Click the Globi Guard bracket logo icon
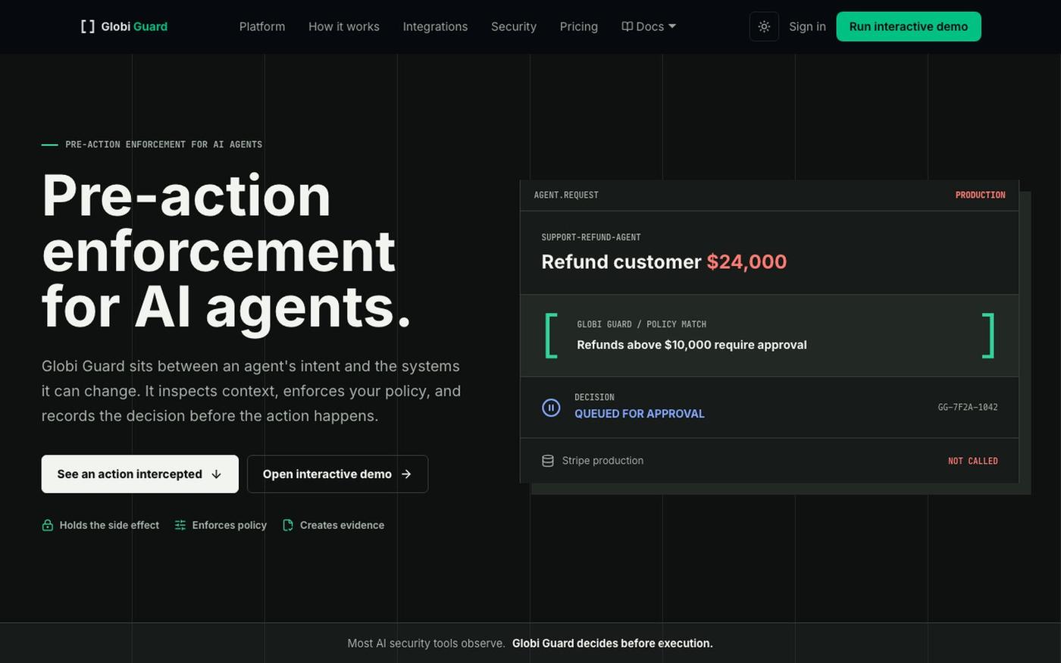 [x=88, y=27]
